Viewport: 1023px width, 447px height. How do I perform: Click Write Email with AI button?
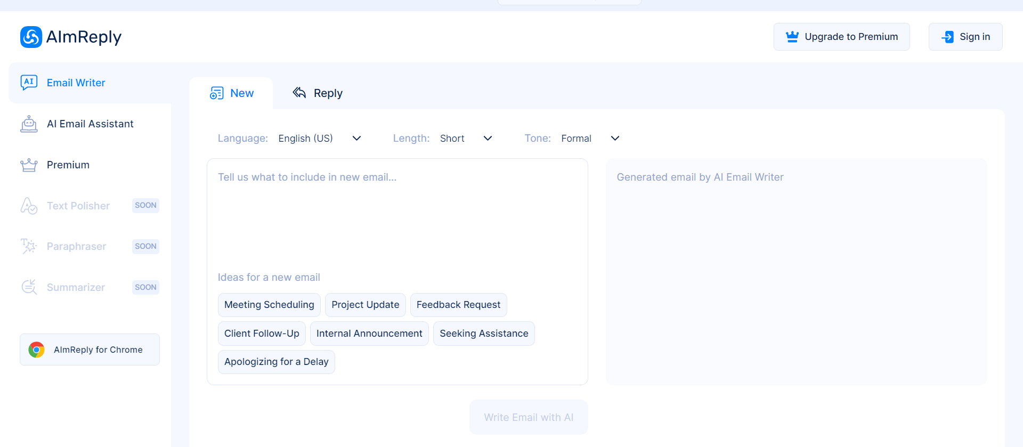[x=529, y=417]
